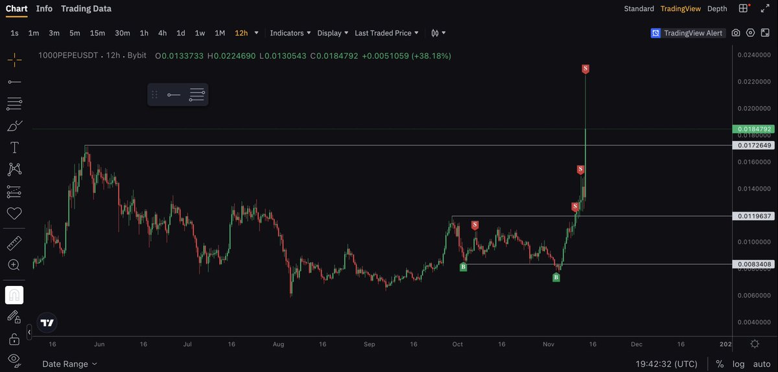Viewport: 778px width, 372px height.
Task: Set timeframe to 4h
Action: [x=162, y=33]
